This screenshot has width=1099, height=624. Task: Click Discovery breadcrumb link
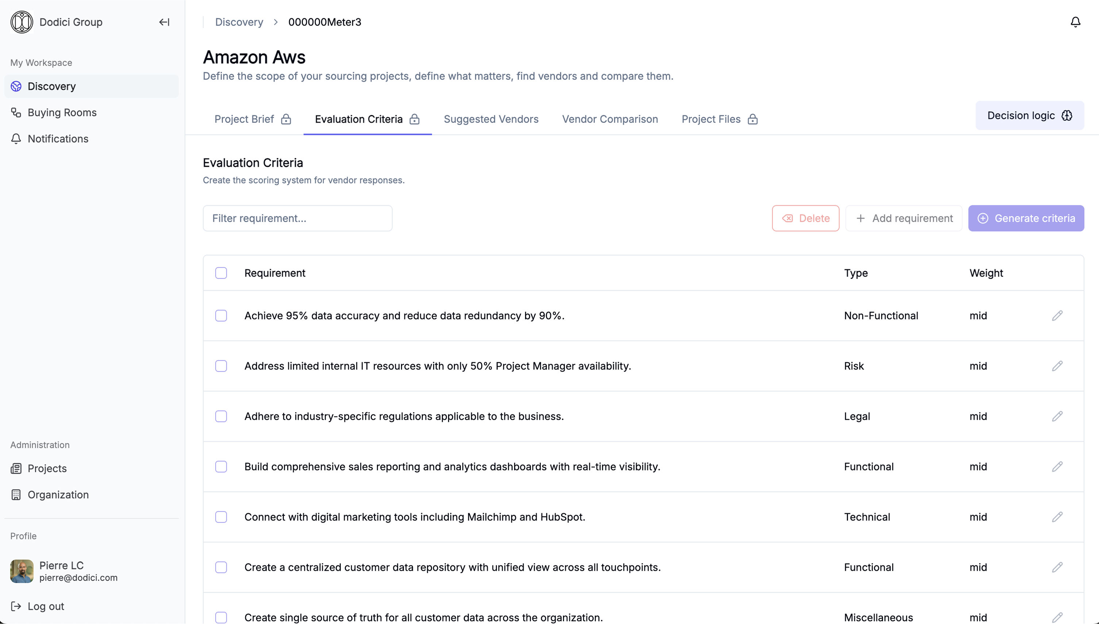click(239, 22)
